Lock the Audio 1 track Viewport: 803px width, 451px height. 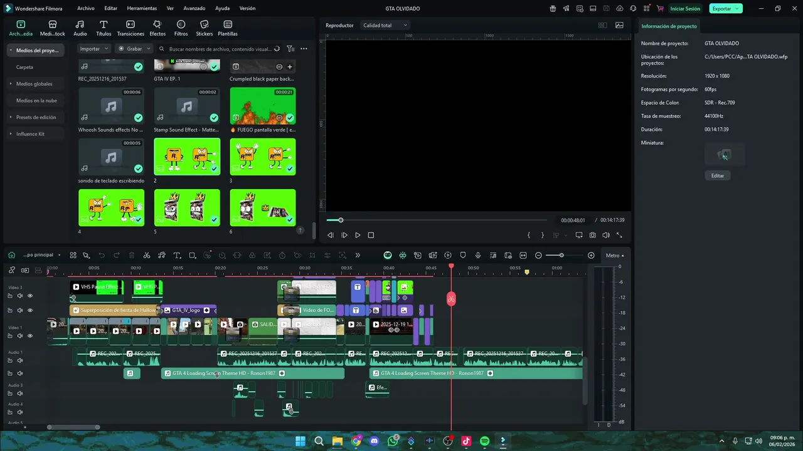click(10, 360)
